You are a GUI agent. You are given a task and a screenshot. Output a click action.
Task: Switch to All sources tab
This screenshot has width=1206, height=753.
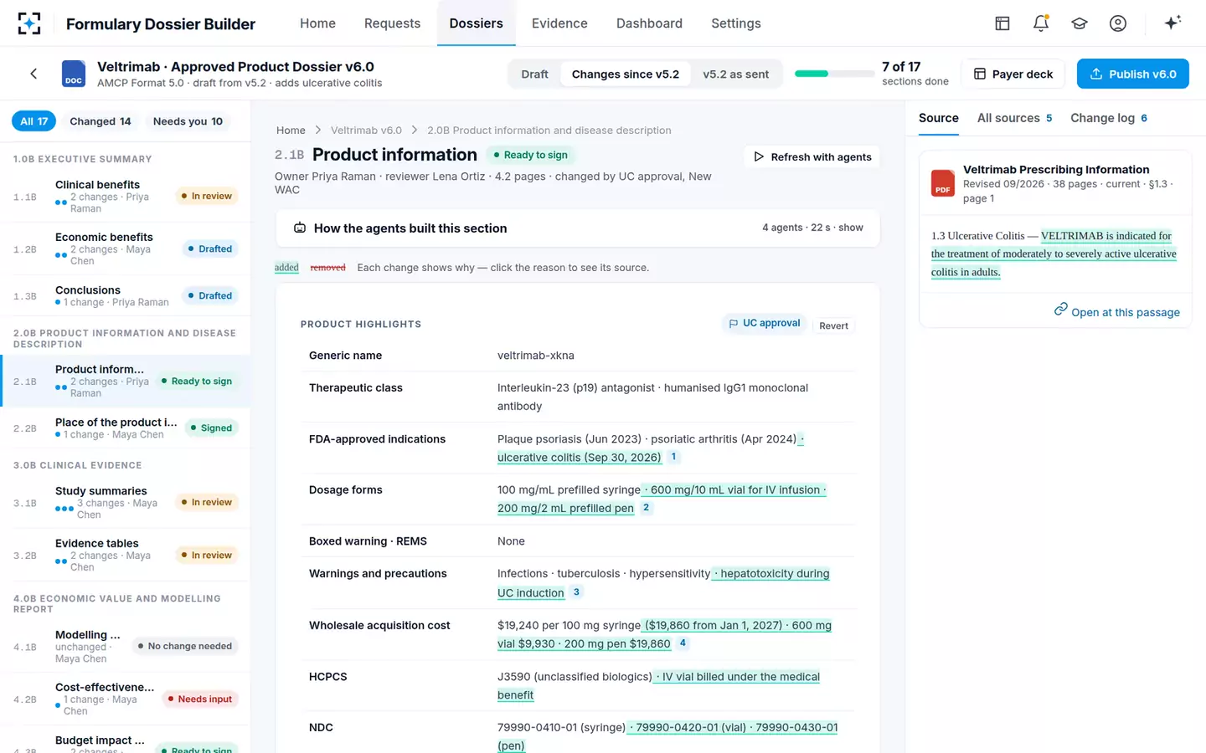1014,118
